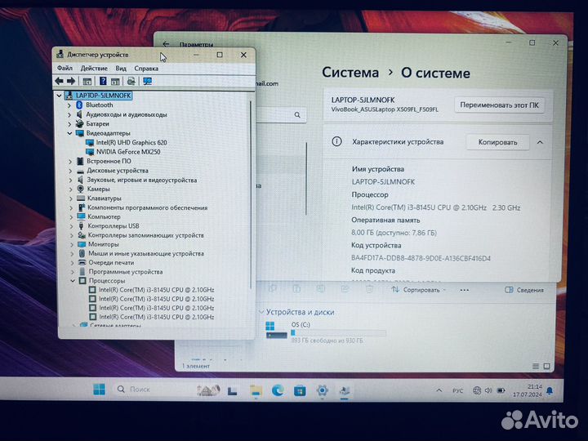The height and width of the screenshot is (441, 588).
Task: Open the Действие menu
Action: (94, 69)
